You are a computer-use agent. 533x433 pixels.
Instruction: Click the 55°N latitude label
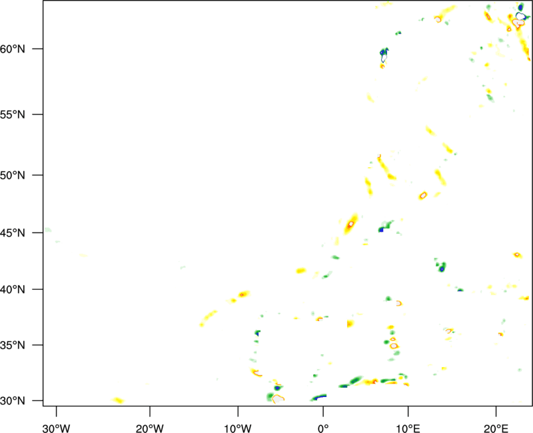pos(13,114)
